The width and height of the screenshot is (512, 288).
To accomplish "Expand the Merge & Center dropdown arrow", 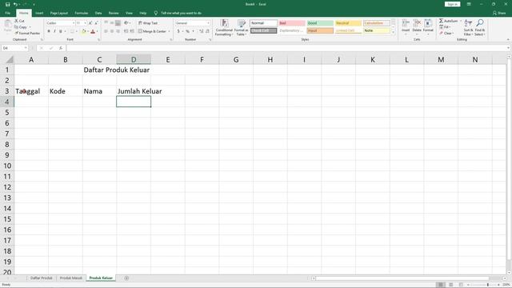I will (169, 31).
